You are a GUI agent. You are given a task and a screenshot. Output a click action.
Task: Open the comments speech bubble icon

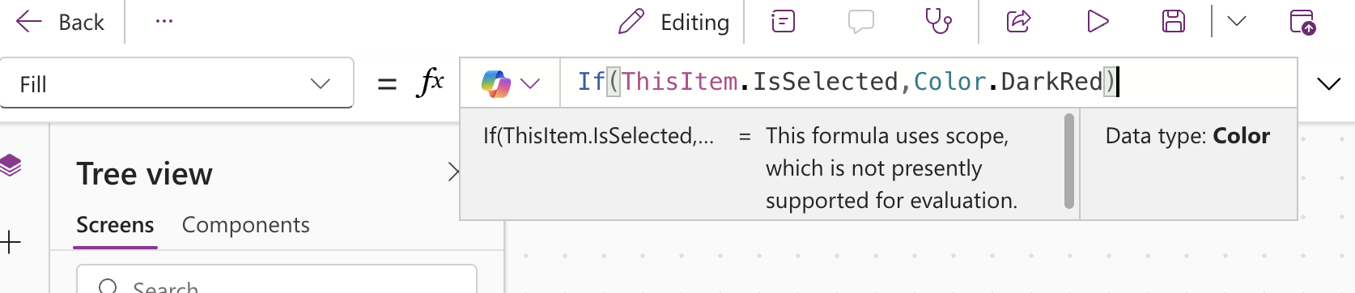pos(861,21)
